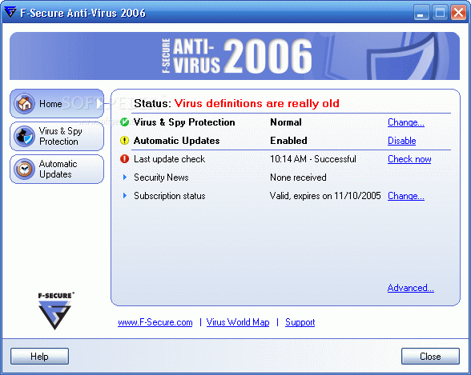Expand the Subscription status arrow
The height and width of the screenshot is (375, 471).
125,196
